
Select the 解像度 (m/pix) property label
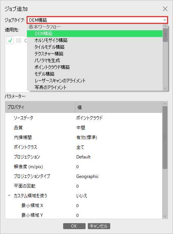tap(28, 167)
